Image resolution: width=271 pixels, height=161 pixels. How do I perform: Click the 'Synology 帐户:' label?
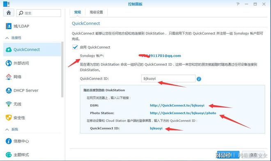click(x=92, y=56)
